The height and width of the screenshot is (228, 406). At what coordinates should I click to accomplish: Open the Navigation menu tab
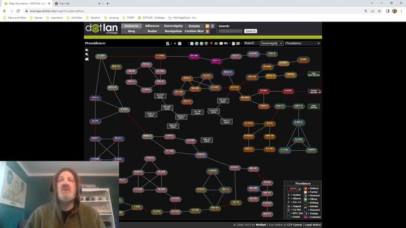173,31
